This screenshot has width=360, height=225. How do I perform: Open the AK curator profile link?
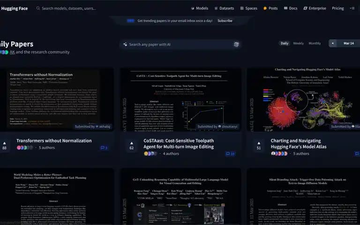pyautogui.click(x=12, y=52)
